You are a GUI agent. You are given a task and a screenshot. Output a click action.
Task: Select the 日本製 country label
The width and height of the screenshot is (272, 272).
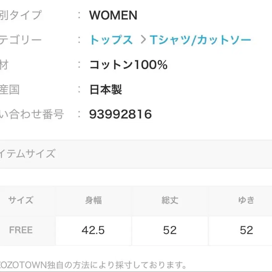pyautogui.click(x=105, y=90)
